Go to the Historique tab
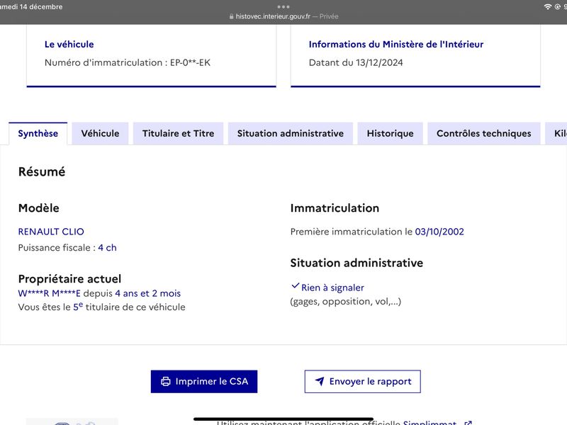567x425 pixels. click(391, 133)
